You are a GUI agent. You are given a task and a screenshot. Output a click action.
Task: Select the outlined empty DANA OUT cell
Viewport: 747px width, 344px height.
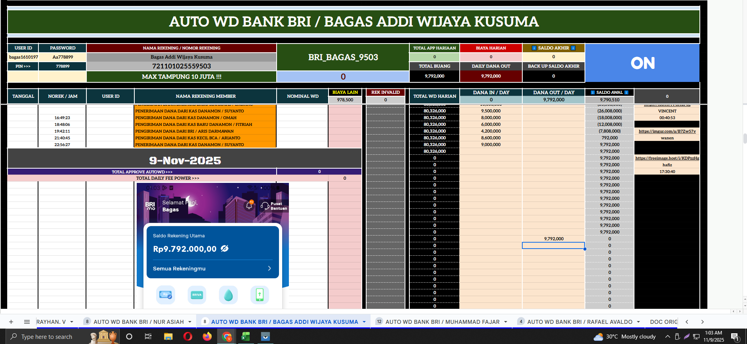coord(553,245)
